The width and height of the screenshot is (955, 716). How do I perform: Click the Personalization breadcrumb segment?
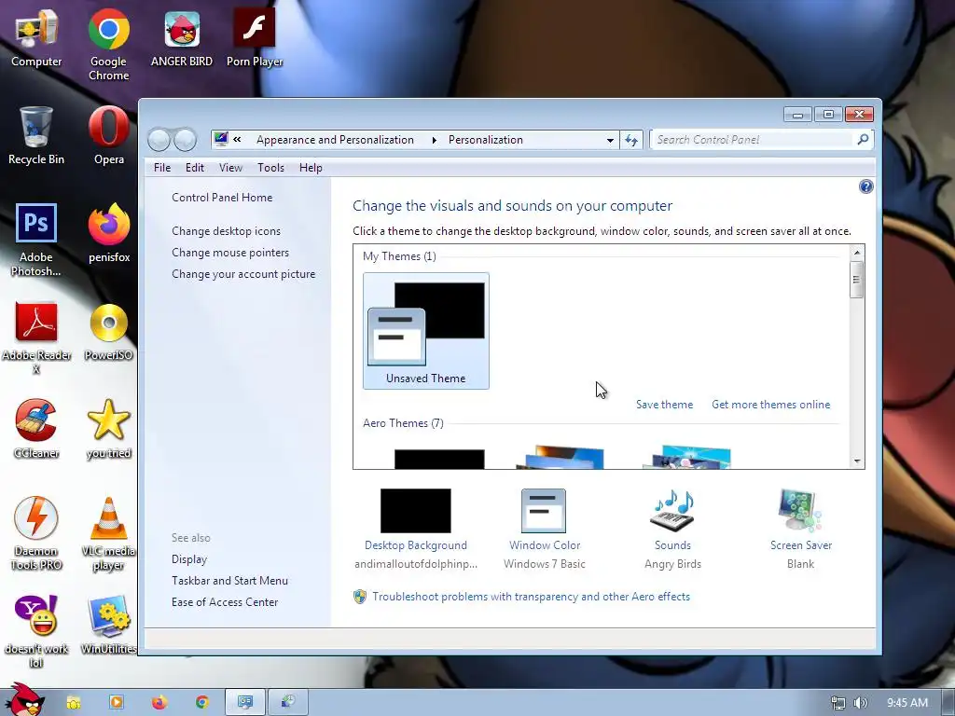point(485,140)
